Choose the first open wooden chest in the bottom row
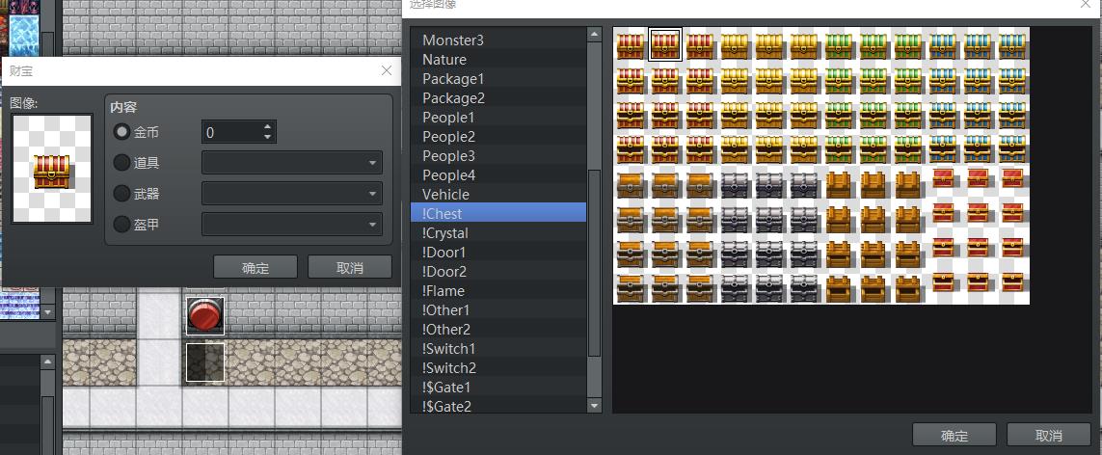Viewport: 1102px width, 455px height. [631, 288]
